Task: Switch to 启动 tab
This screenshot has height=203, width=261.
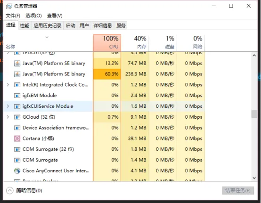Action: (x=70, y=25)
